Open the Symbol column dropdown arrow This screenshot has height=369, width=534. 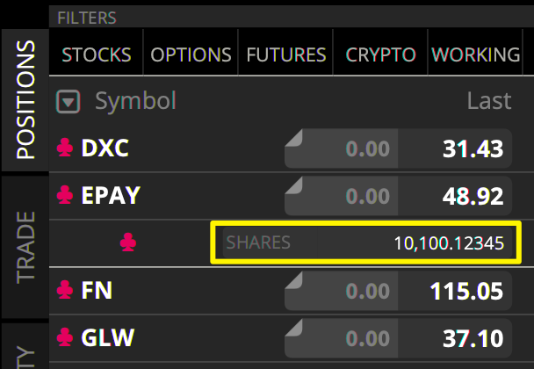69,102
